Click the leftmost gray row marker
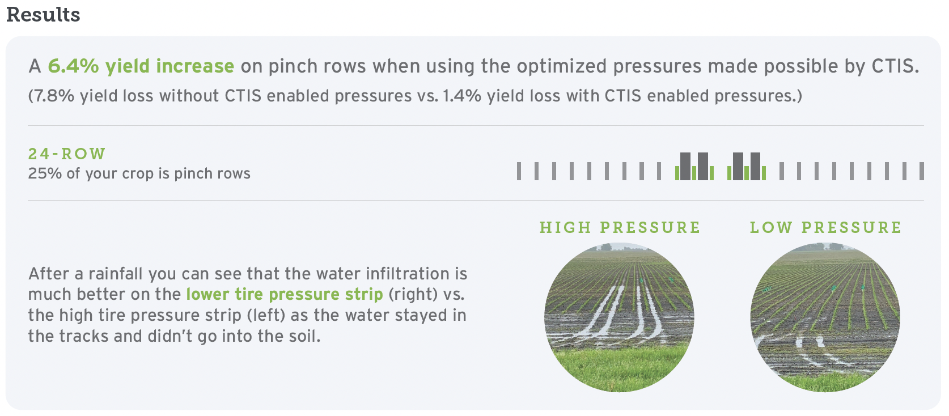This screenshot has width=949, height=416. [519, 171]
